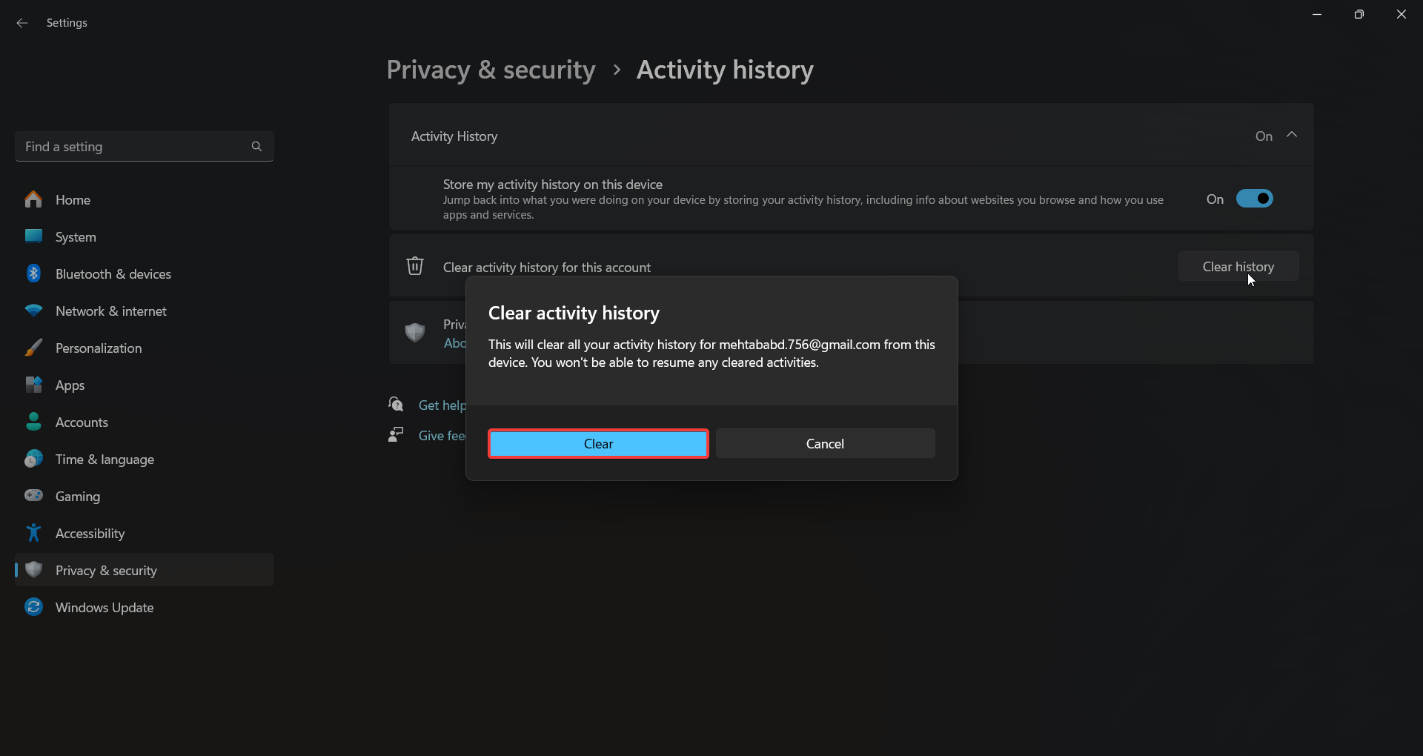Open Gaming settings label
The width and height of the screenshot is (1423, 756).
click(78, 497)
